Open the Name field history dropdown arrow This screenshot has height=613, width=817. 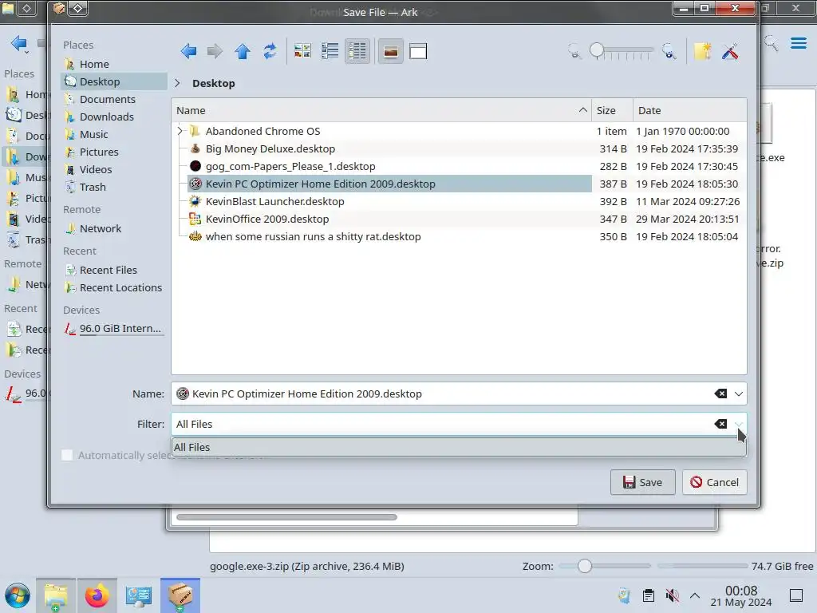pos(738,394)
